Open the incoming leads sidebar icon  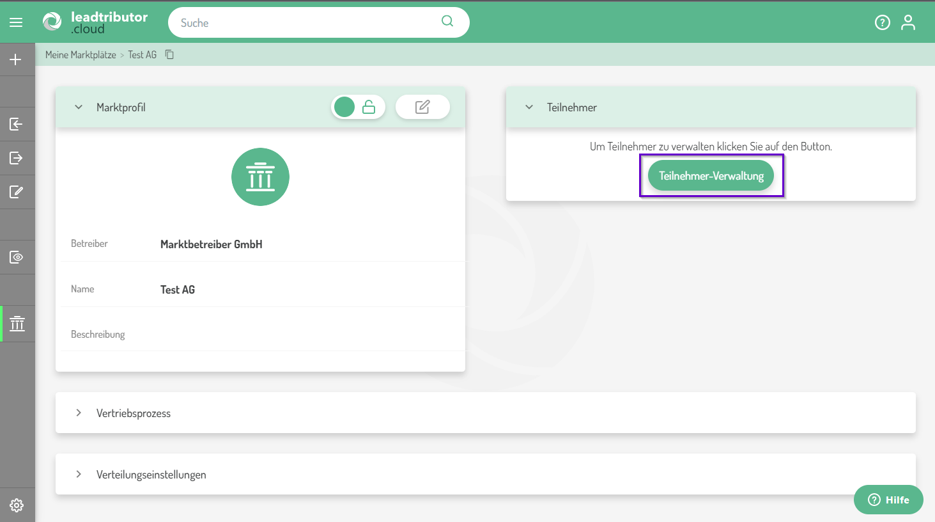point(16,124)
